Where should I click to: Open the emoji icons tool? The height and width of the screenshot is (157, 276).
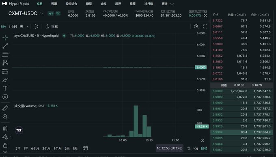click(5, 97)
